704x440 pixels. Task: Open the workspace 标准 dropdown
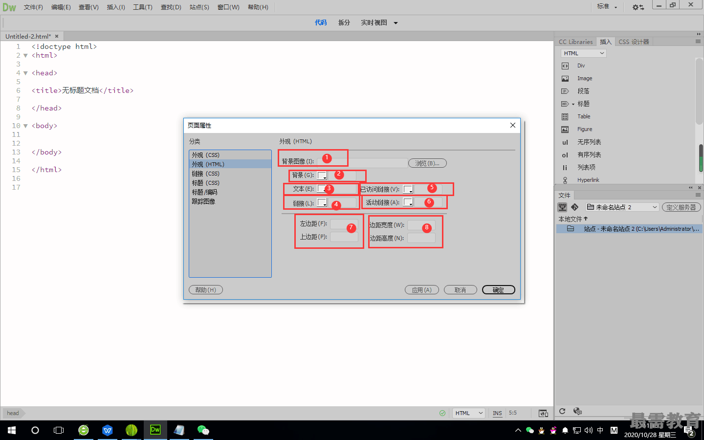[x=607, y=7]
